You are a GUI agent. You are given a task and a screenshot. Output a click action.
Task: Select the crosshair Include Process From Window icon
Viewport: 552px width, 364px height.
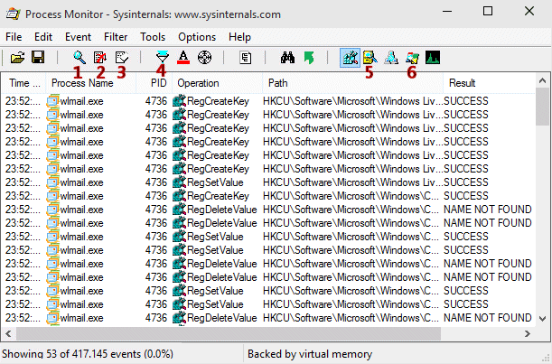click(x=204, y=58)
